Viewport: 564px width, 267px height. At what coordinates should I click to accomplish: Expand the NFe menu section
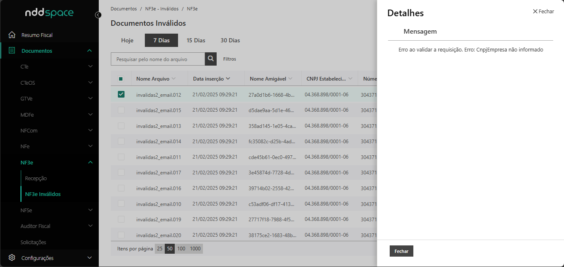click(x=90, y=146)
